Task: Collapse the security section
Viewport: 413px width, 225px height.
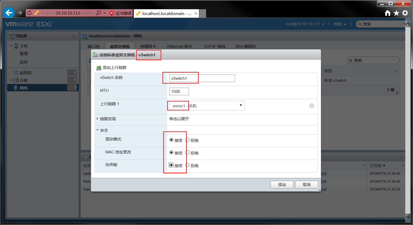Action: 97,130
